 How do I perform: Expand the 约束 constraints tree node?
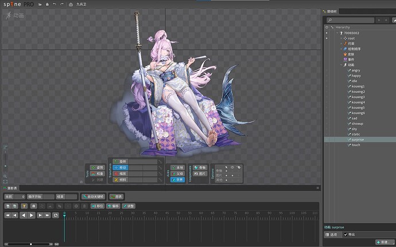(x=341, y=44)
